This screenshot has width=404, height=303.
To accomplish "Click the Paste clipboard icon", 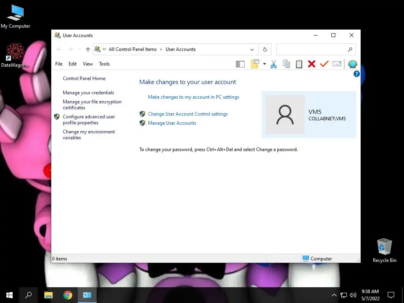I will (x=299, y=64).
